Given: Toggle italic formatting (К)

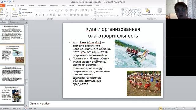Looking at the screenshot, I should 40,15.
